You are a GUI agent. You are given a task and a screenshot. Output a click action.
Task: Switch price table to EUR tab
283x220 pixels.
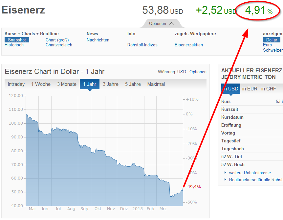click(250, 88)
